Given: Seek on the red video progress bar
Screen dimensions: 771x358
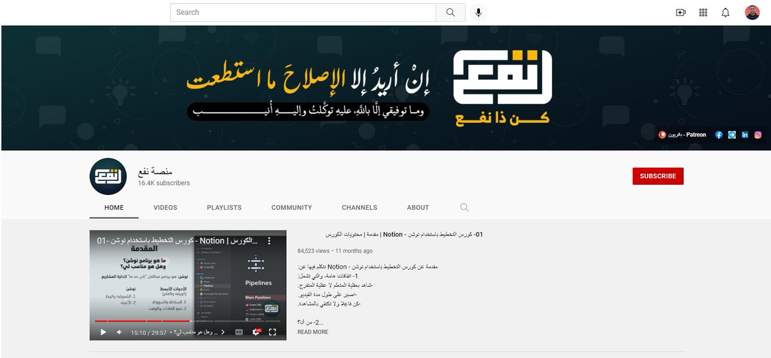Looking at the screenshot, I should (188, 320).
